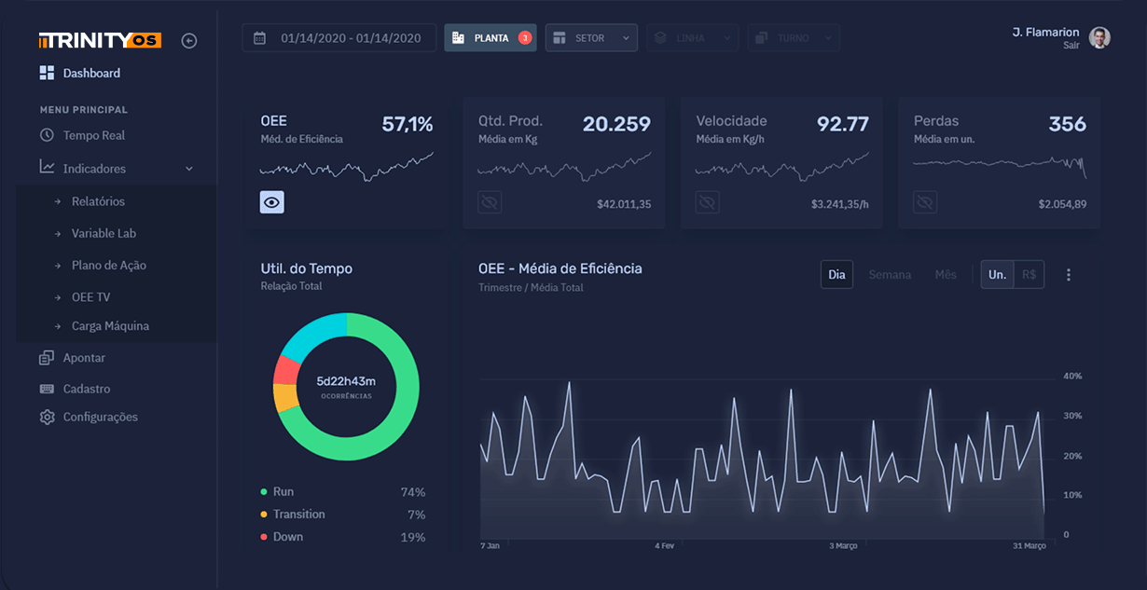Screen dimensions: 1147x590
Task: Click the 4 Fev axis label
Action: coord(664,545)
